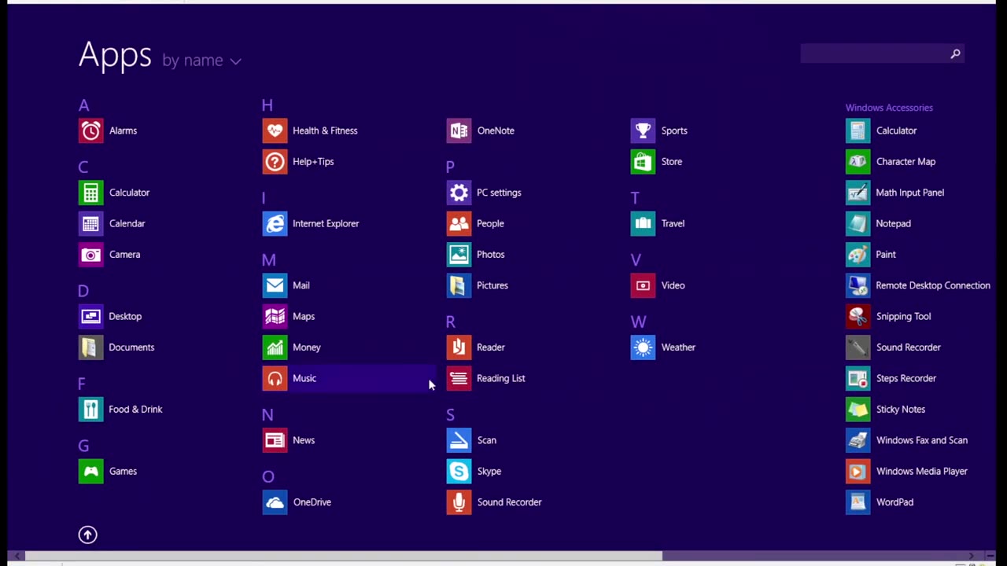This screenshot has width=1007, height=566.
Task: Open the Games app icon
Action: [91, 471]
